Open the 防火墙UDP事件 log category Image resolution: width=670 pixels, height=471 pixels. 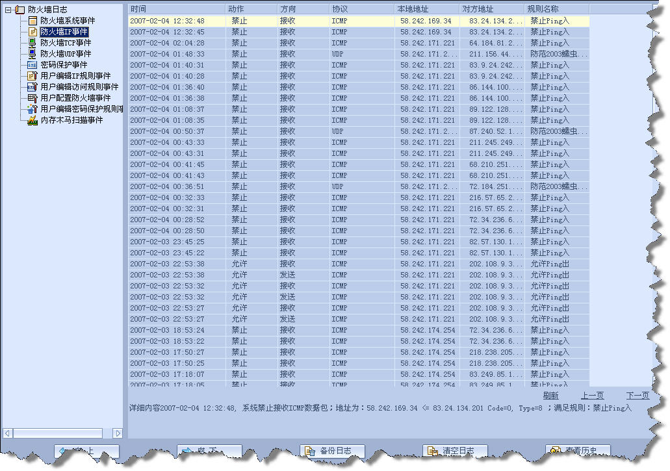pos(66,54)
